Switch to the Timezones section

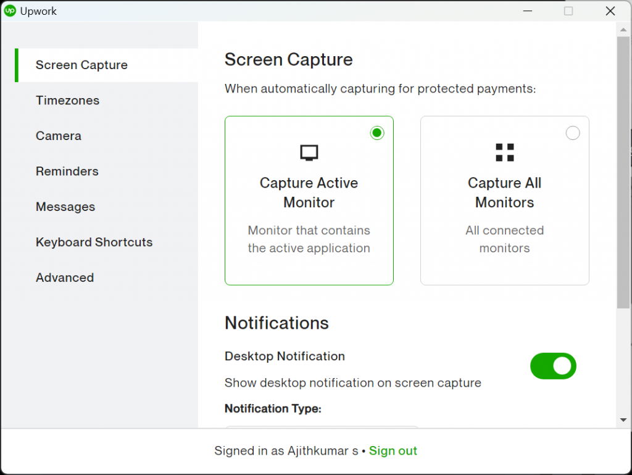(67, 101)
